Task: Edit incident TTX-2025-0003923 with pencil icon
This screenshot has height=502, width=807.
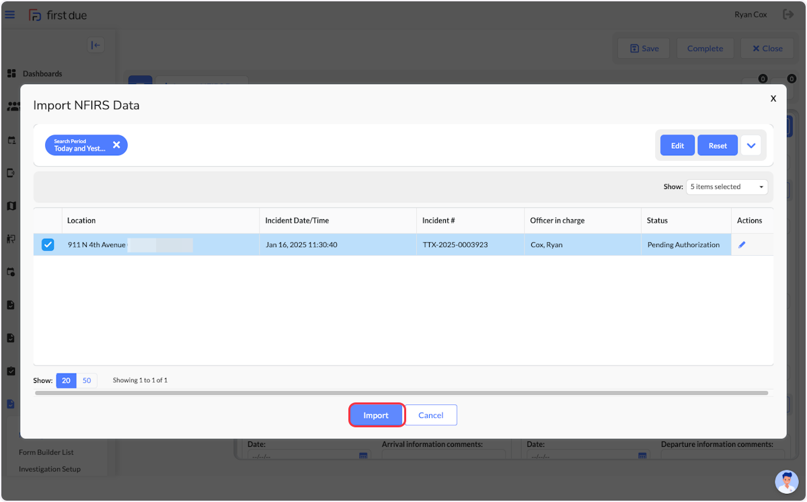Action: 742,245
